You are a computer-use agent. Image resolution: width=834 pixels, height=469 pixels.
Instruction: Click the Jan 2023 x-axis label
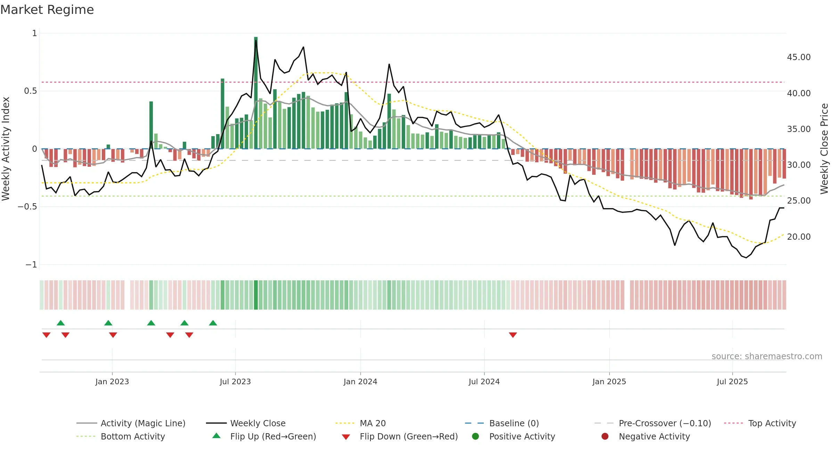coord(112,381)
